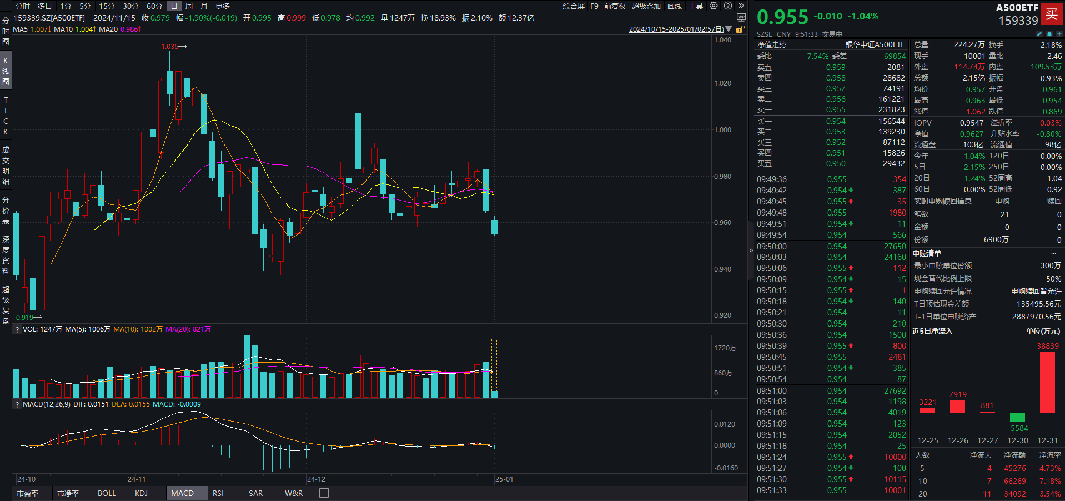The height and width of the screenshot is (501, 1065).
Task: Open chart settings gear icon
Action: pyautogui.click(x=714, y=6)
